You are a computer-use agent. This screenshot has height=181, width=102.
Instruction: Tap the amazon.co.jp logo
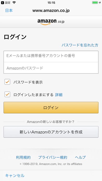(x=51, y=22)
